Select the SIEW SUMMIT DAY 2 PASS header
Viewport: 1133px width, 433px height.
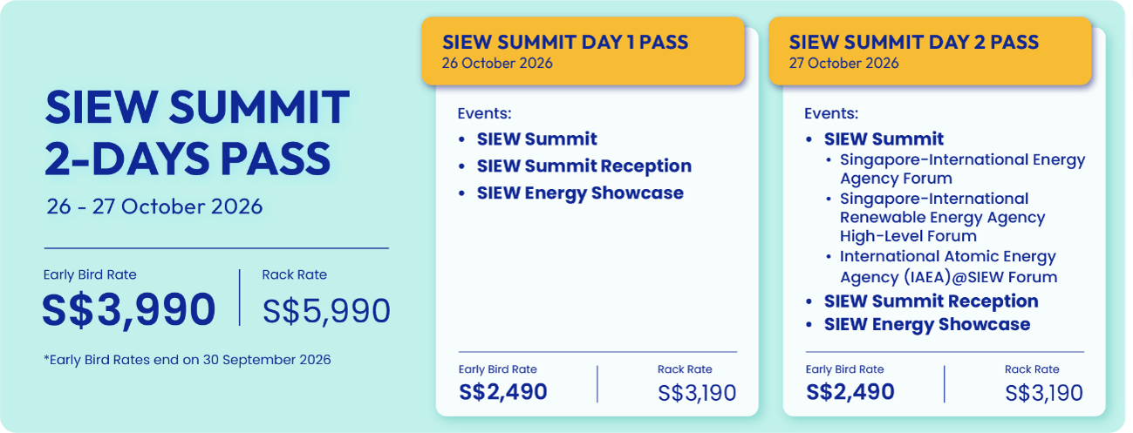(930, 51)
